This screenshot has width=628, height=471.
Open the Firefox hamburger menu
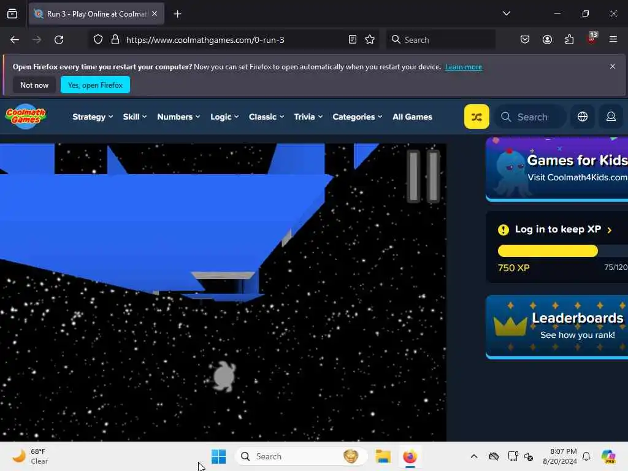coord(613,40)
